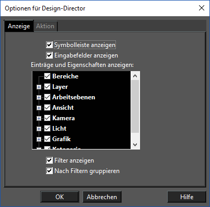The width and height of the screenshot is (210, 207).
Task: Click the Abbrechen button
Action: (102, 197)
